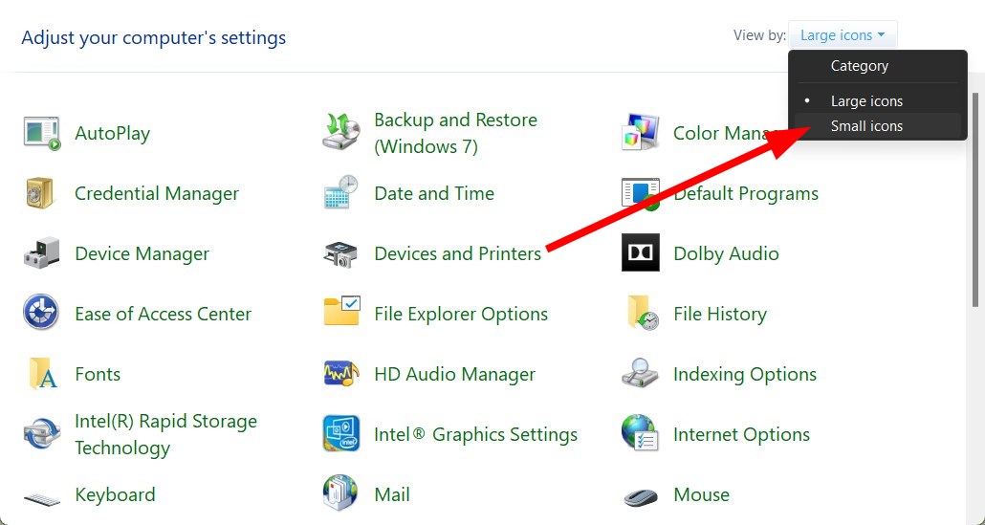This screenshot has width=985, height=525.
Task: Click the Date and Time calendar icon
Action: 341,193
